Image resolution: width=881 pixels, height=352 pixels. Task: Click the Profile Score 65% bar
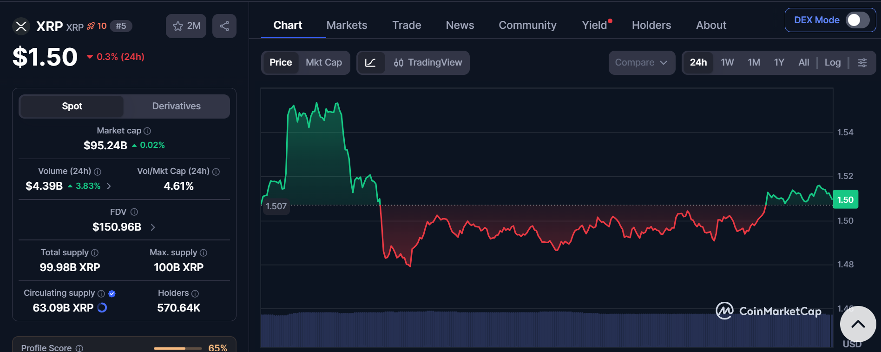click(178, 348)
